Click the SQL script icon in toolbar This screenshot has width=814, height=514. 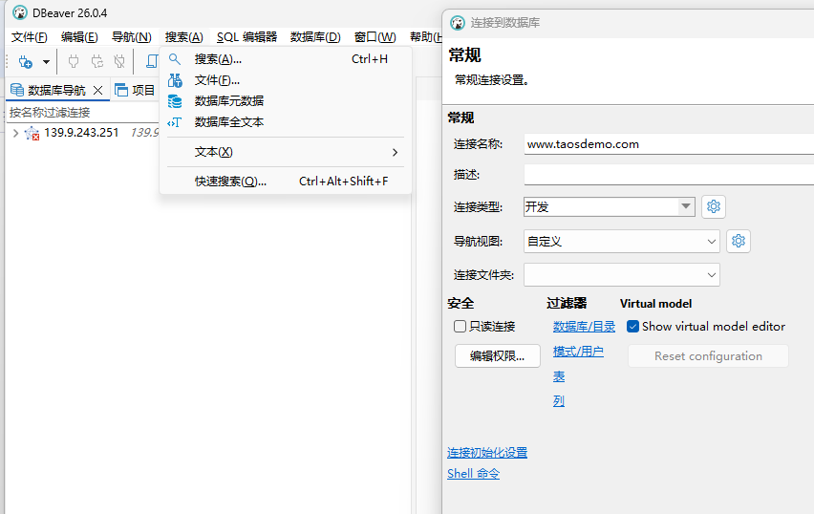(x=152, y=62)
